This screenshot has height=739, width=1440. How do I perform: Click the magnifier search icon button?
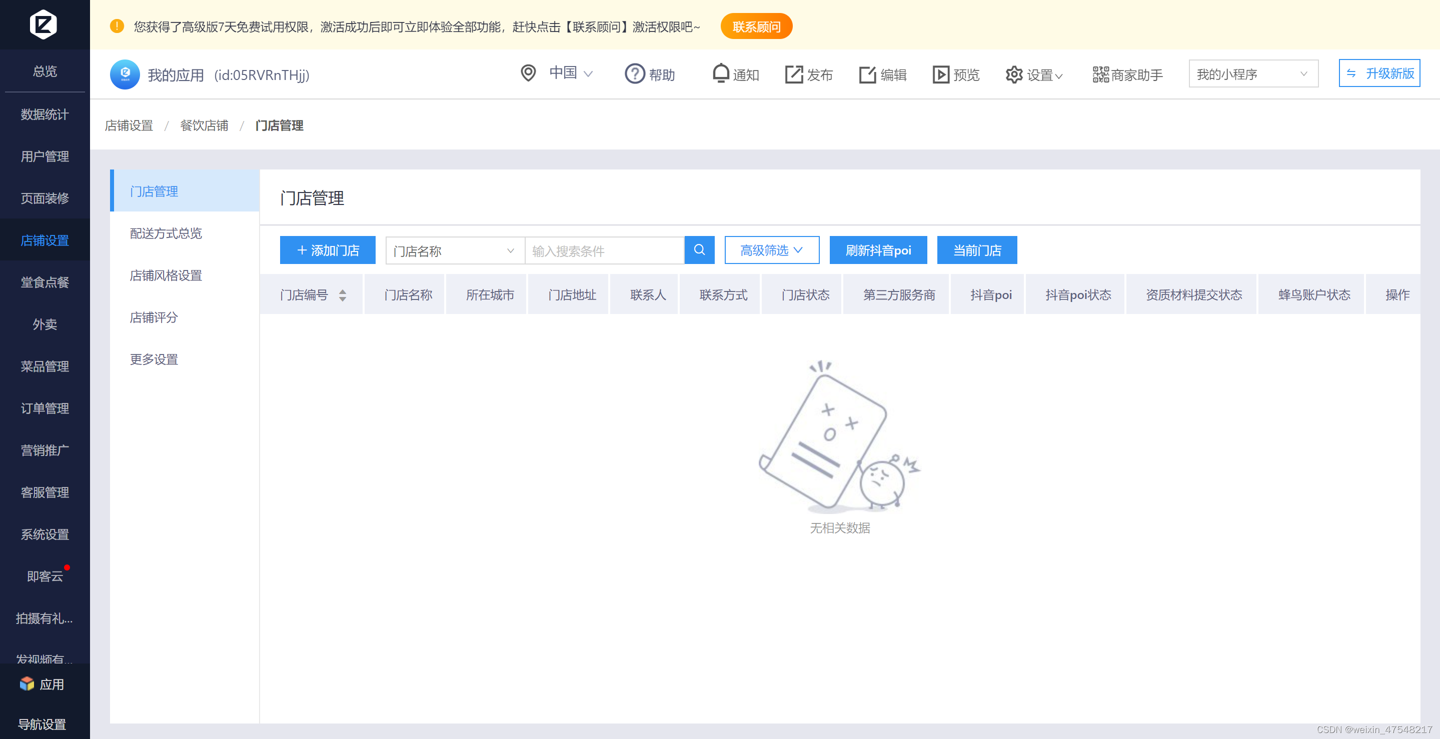(699, 250)
